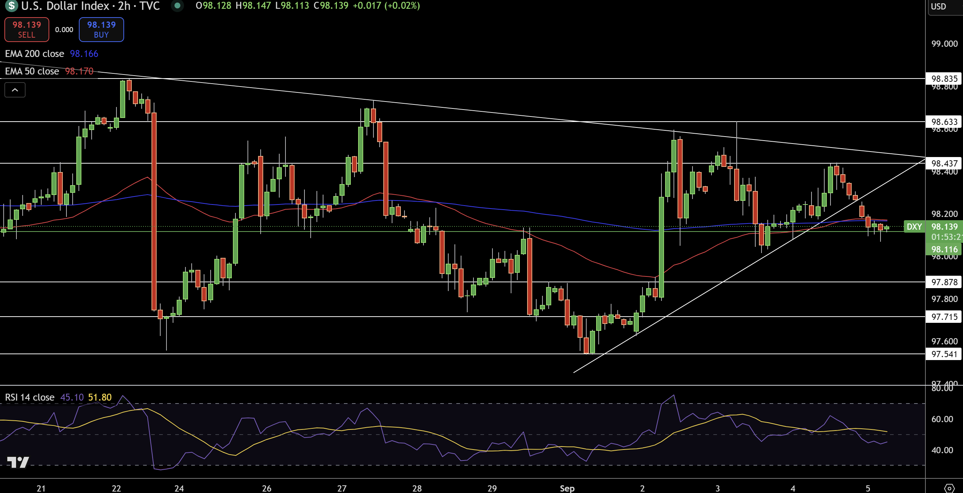Click the 2 date on time axis
Image resolution: width=963 pixels, height=493 pixels.
(x=642, y=488)
